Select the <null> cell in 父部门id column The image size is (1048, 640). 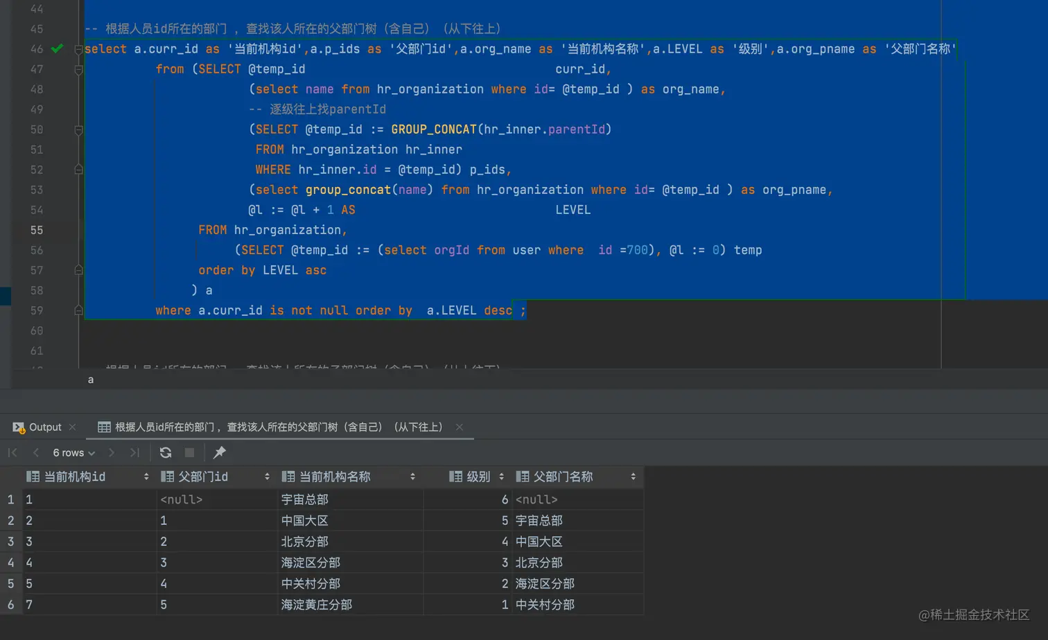tap(217, 499)
